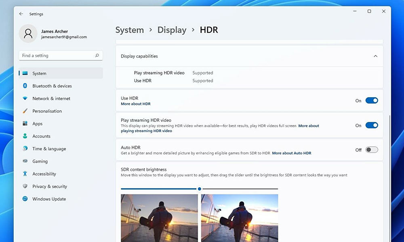This screenshot has height=242, width=404.
Task: Click the Apps icon in sidebar
Action: [x=25, y=123]
